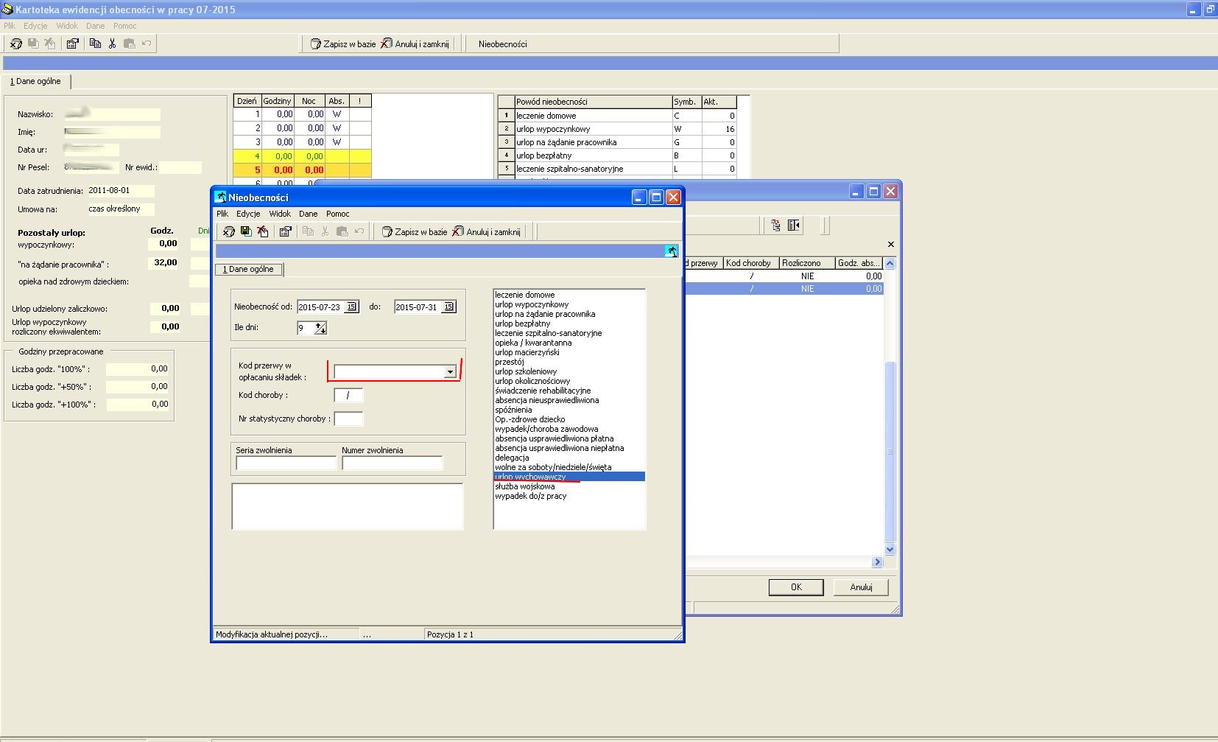
Task: Click red-crossed delete icon in Nieobecności toolbar
Action: [262, 231]
